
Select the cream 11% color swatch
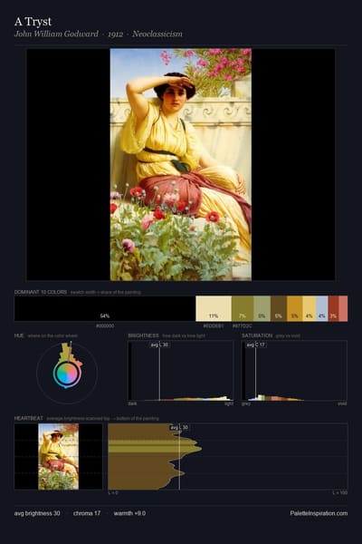[214, 308]
